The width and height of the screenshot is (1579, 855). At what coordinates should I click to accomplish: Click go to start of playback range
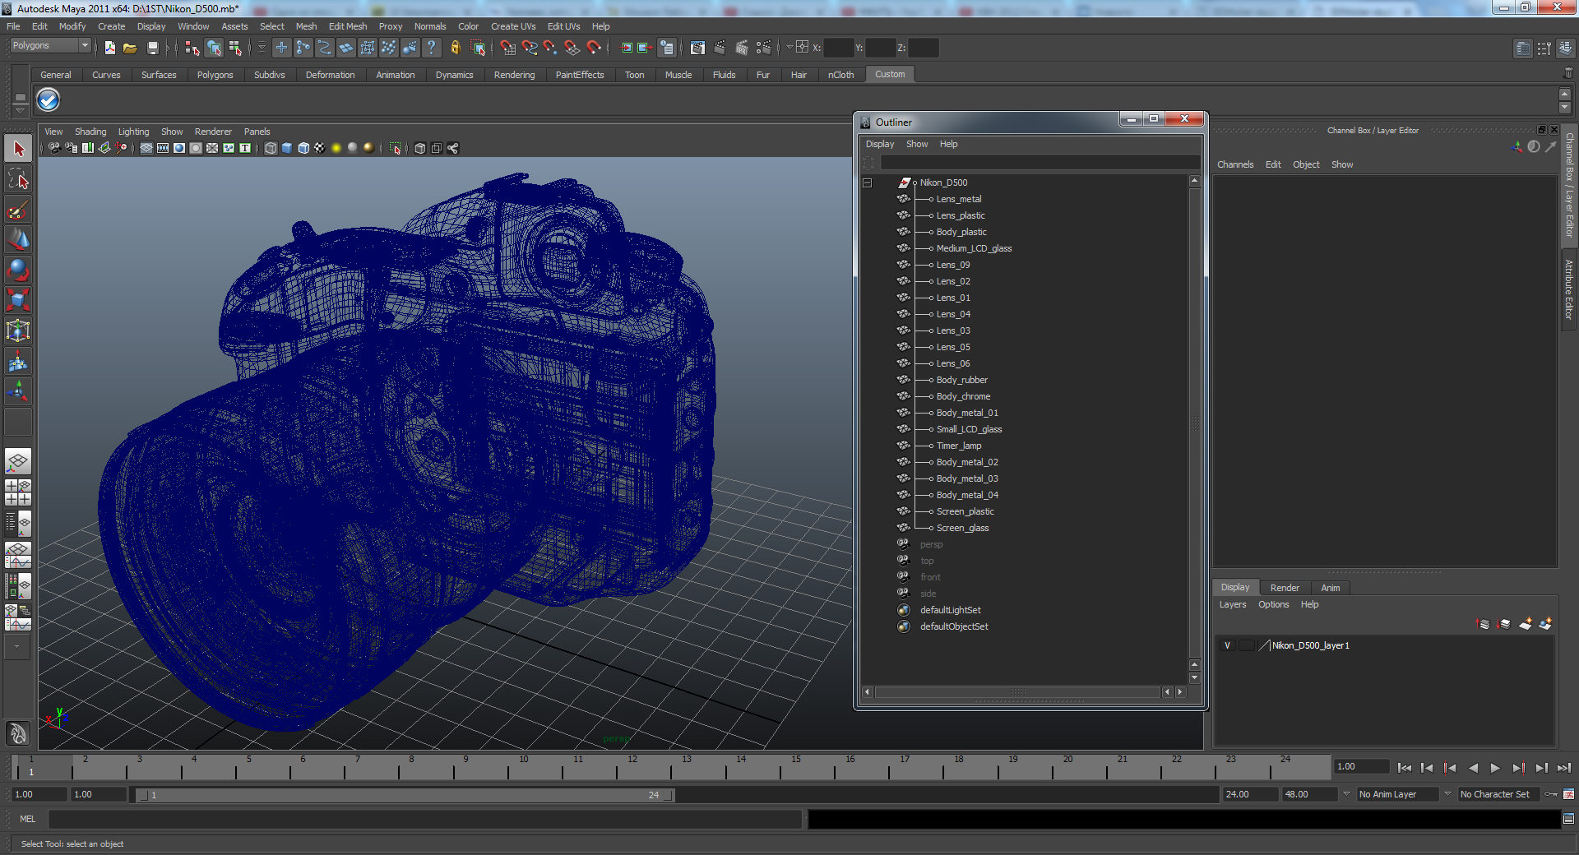1404,767
